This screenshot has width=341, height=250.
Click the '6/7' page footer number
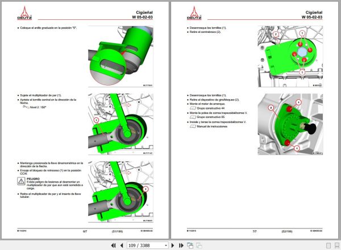[85, 231]
